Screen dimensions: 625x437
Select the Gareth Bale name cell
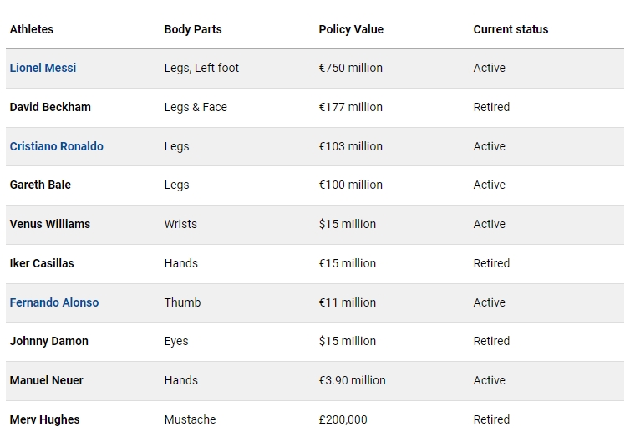click(40, 185)
